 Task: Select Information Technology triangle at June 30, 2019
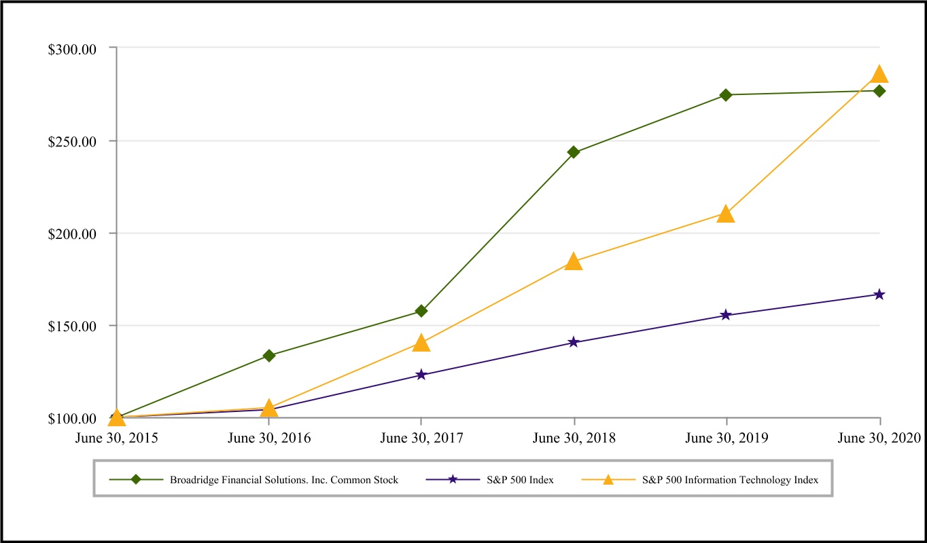click(726, 214)
